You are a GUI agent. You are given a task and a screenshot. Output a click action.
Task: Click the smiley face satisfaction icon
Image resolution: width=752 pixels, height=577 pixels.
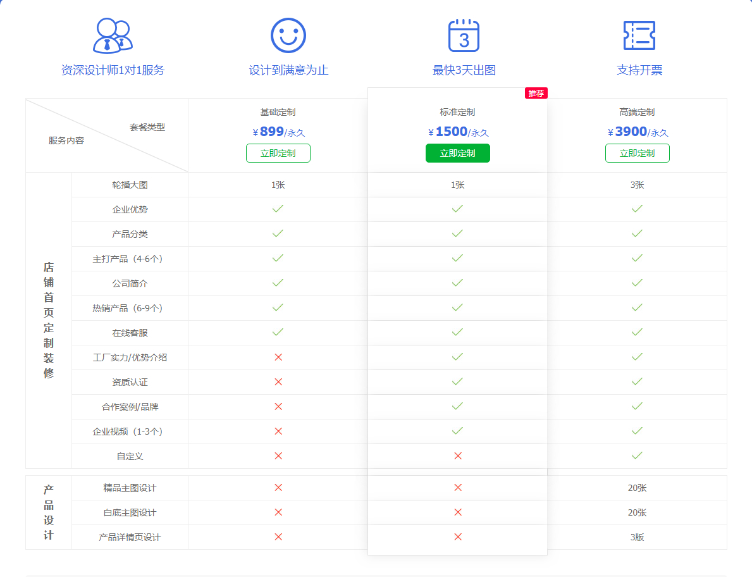(x=288, y=35)
